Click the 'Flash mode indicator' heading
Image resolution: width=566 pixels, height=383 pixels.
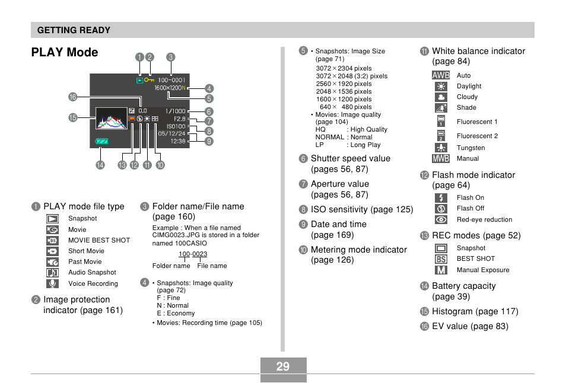tap(473, 175)
